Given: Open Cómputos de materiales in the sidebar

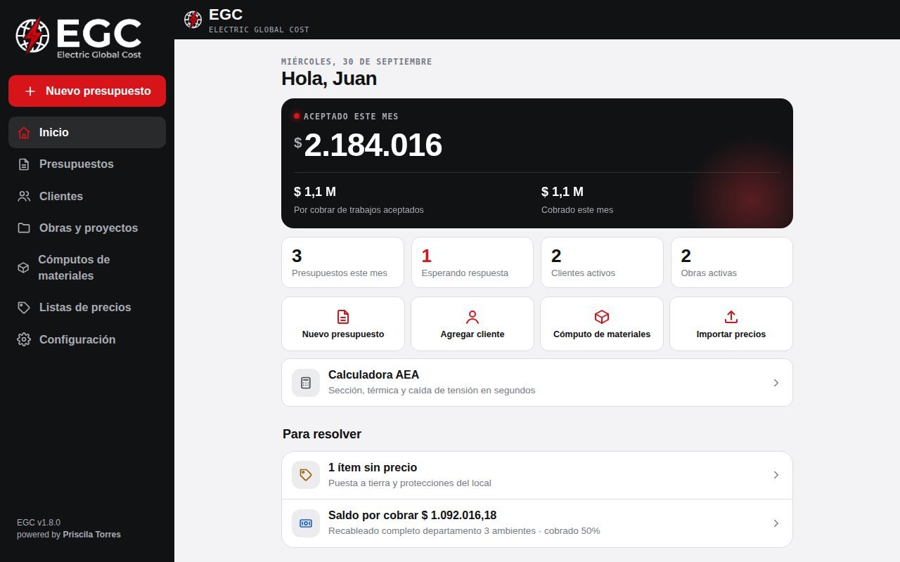Looking at the screenshot, I should pos(87,268).
